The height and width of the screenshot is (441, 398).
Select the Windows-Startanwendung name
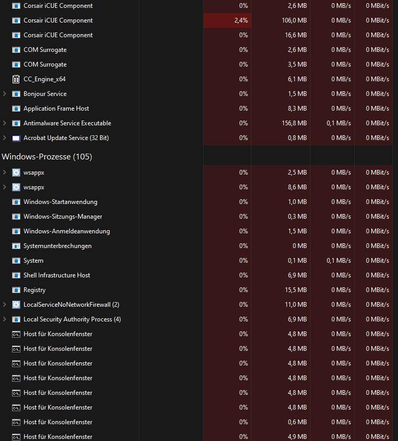60,202
